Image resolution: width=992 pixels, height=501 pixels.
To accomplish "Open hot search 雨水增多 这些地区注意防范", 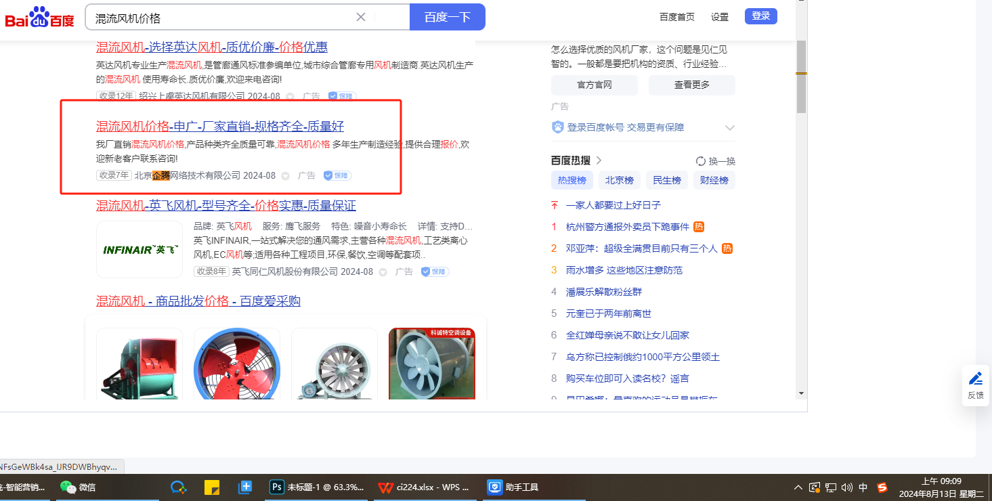I will pos(624,270).
